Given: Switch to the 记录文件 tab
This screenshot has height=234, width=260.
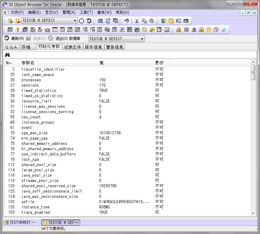Looking at the screenshot, I should [72, 47].
